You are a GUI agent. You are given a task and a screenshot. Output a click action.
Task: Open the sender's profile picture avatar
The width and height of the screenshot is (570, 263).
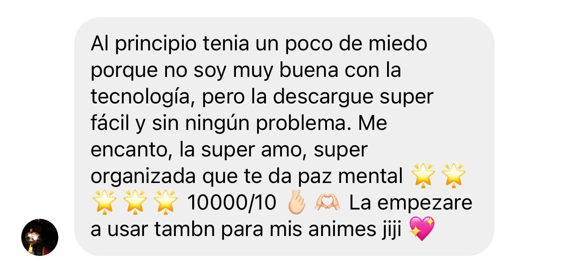click(40, 237)
